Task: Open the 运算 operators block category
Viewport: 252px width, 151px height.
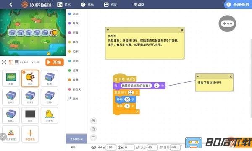Action: (73, 70)
